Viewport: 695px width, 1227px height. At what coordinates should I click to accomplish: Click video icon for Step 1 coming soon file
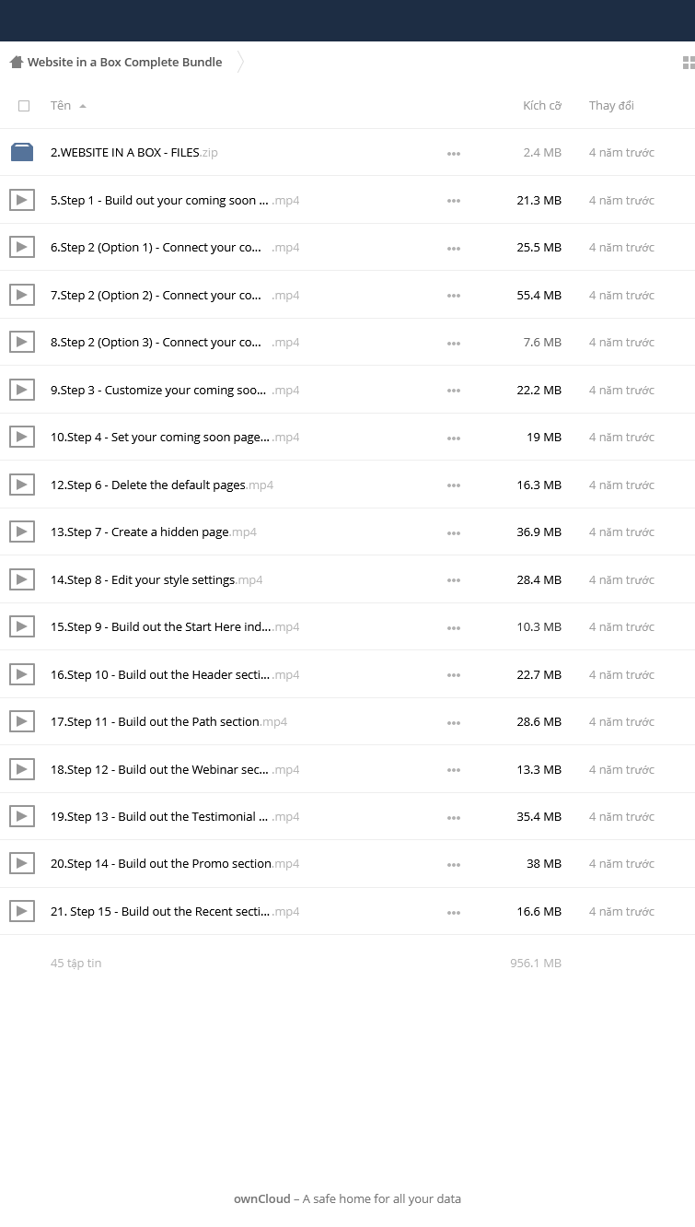click(x=22, y=200)
